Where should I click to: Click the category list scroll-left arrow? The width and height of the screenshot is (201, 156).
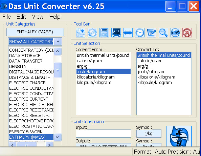coord(13,145)
